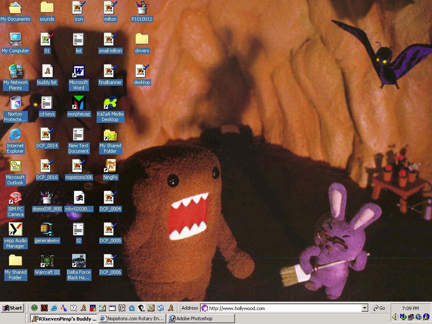Image resolution: width=432 pixels, height=324 pixels.
Task: Expand the Address bar dropdown arrow
Action: [365, 308]
